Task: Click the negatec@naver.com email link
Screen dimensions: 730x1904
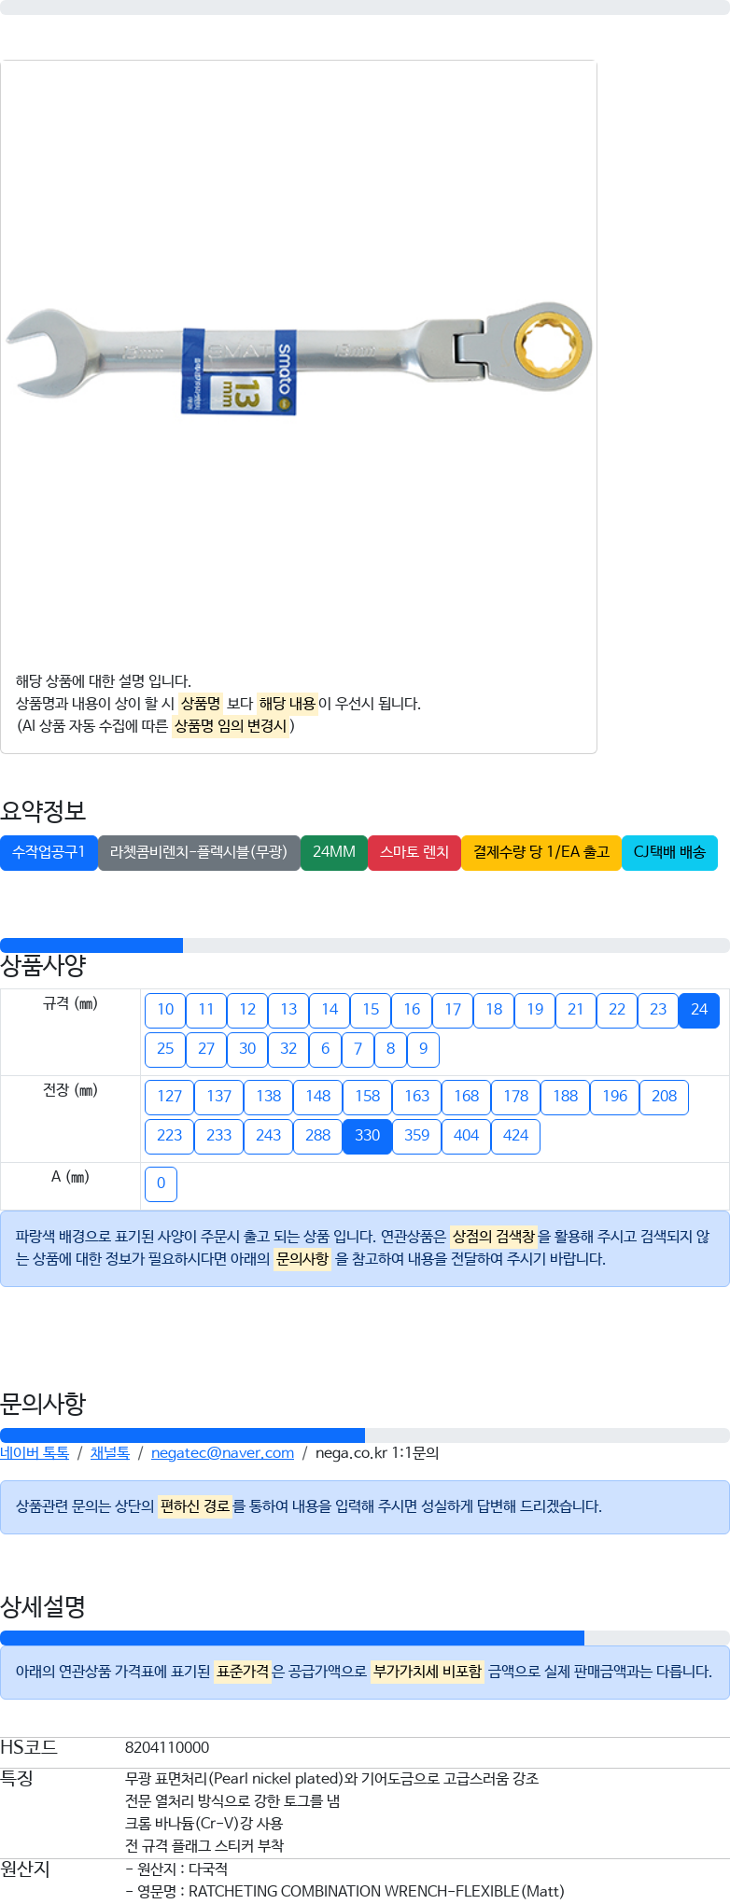Action: (222, 1453)
